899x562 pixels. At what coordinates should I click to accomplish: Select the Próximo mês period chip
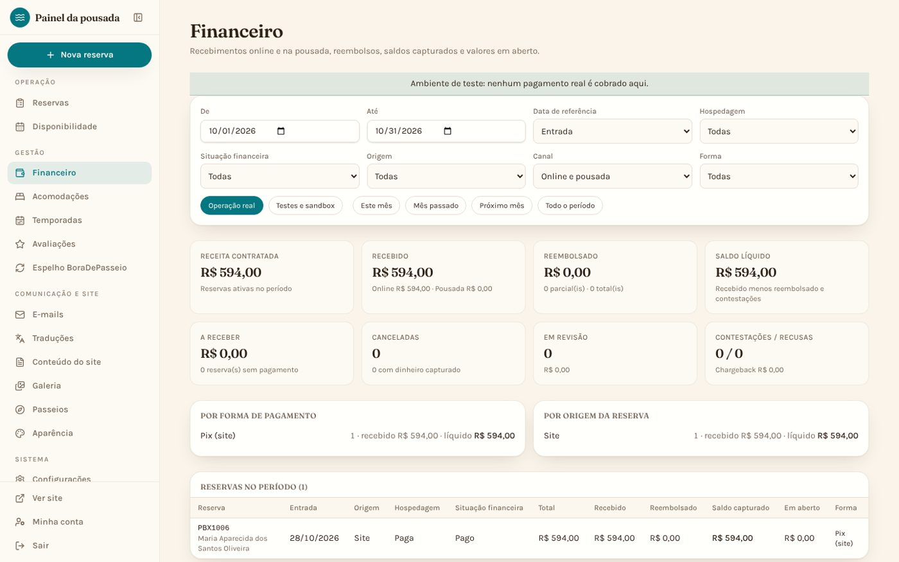click(502, 206)
